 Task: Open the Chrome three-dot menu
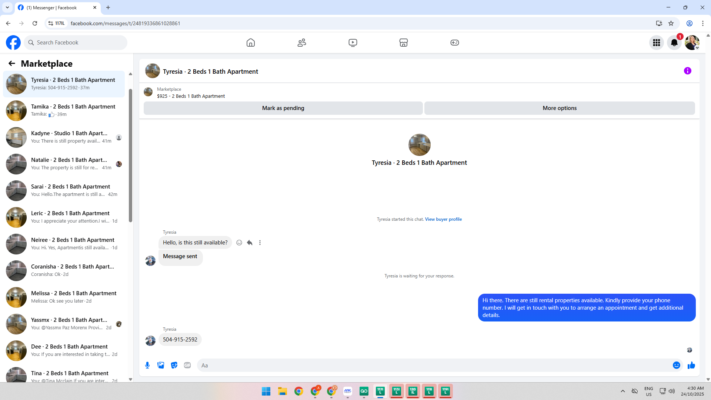point(703,23)
